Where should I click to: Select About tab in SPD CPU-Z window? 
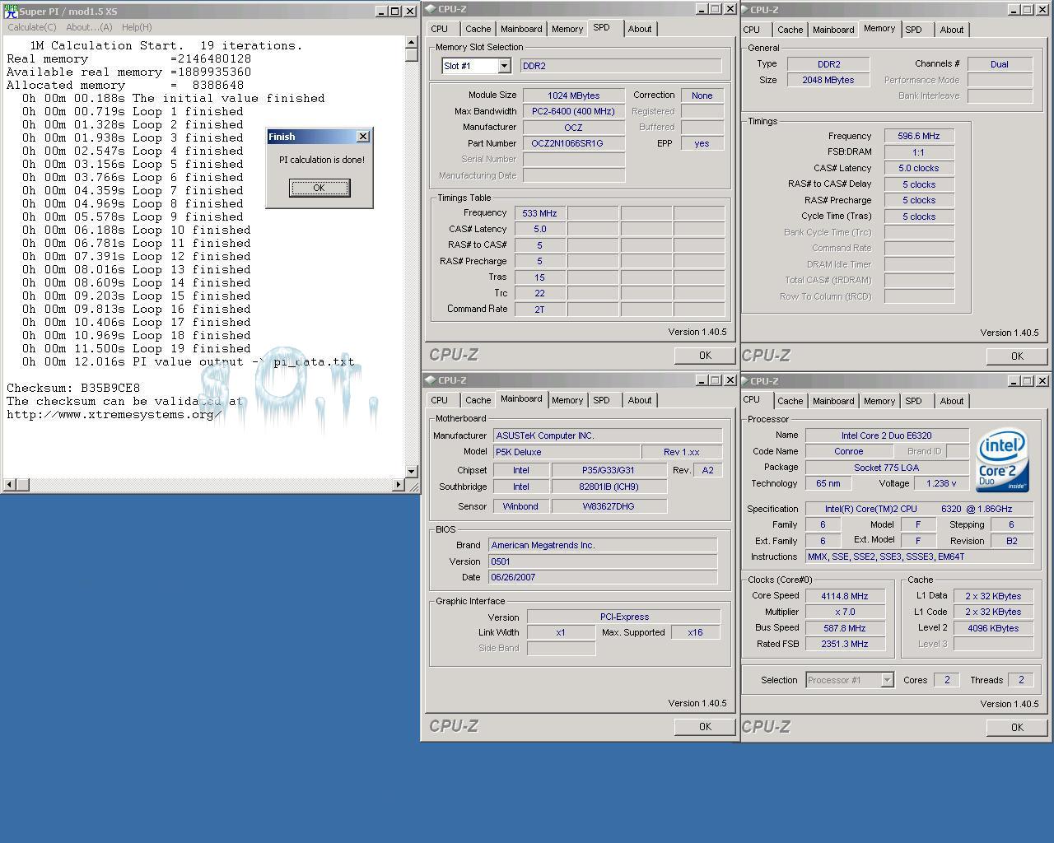(x=640, y=29)
